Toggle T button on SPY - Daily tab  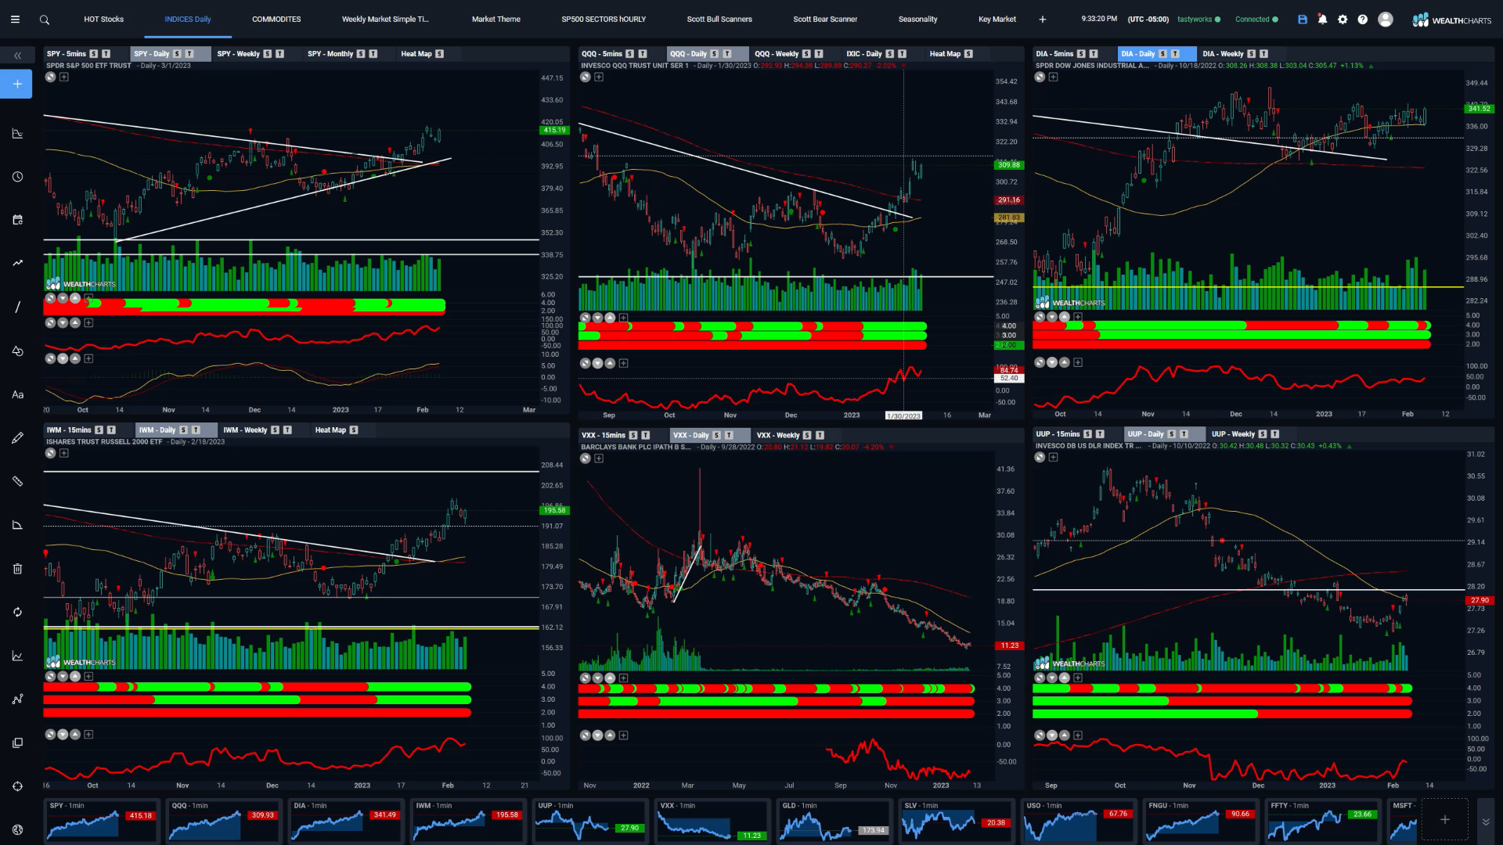(189, 54)
